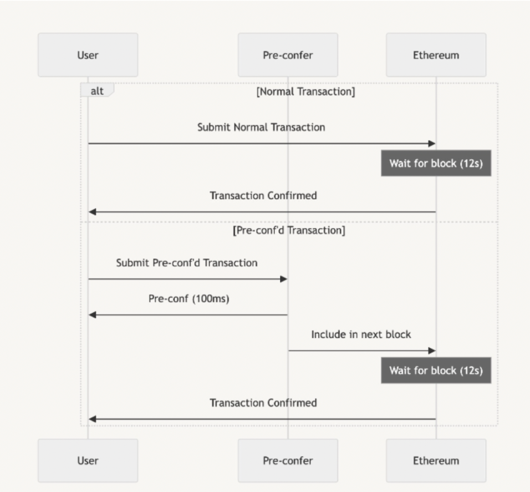This screenshot has width=530, height=492.
Task: Click the Ethereum participant box in the footer
Action: coord(436,460)
